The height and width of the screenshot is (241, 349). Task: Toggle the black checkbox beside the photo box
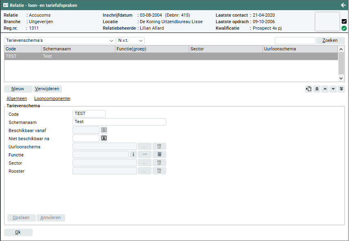pyautogui.click(x=344, y=22)
